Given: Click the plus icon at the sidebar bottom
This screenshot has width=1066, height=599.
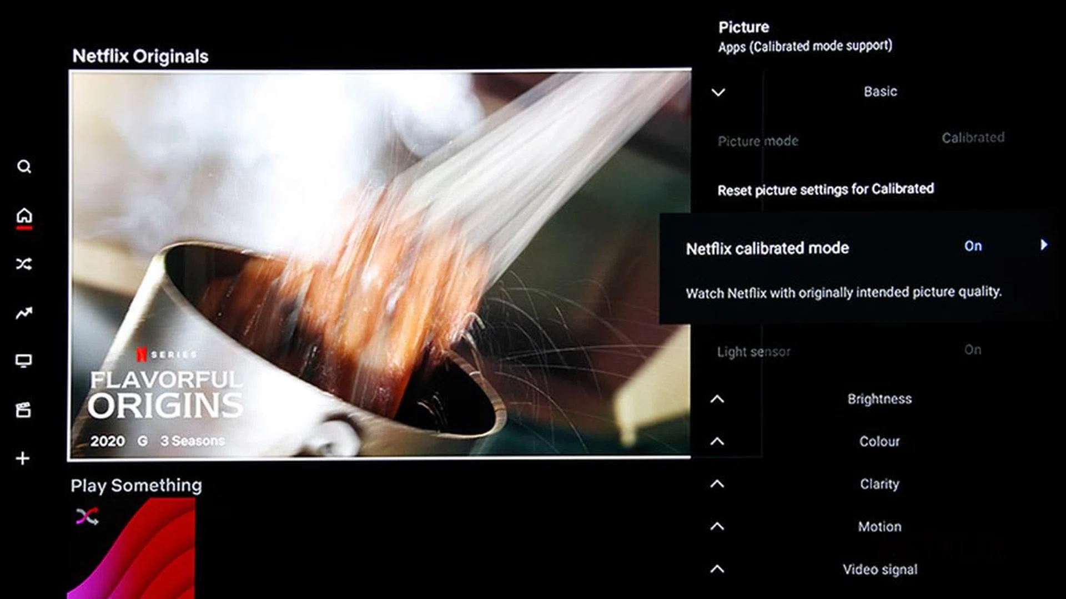Looking at the screenshot, I should click(x=23, y=458).
